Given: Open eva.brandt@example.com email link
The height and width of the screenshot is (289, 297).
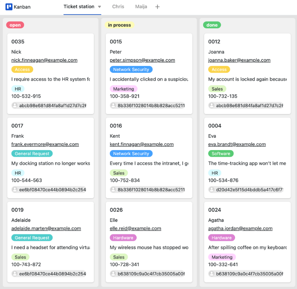Looking at the screenshot, I should tap(237, 144).
